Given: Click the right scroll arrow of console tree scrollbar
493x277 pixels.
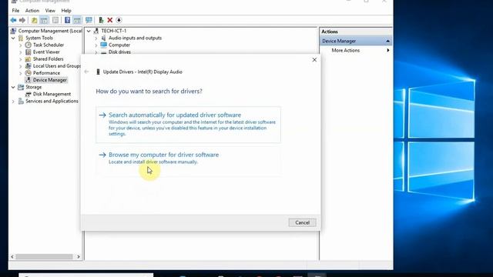Looking at the screenshot, I should click(79, 256).
